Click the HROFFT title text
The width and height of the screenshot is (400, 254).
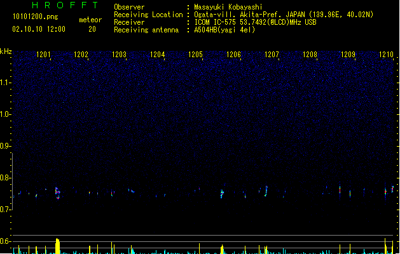coord(66,5)
